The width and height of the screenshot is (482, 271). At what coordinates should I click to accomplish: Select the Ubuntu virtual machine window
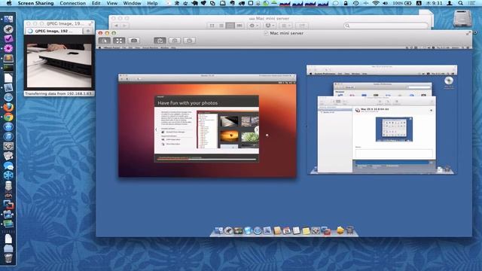(x=207, y=126)
